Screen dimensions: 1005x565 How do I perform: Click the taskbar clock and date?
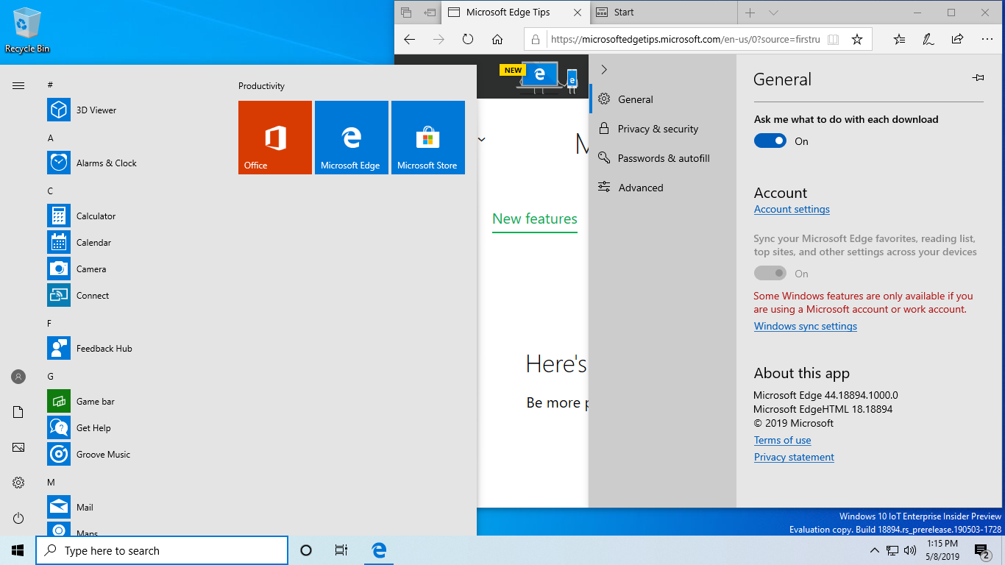tap(942, 550)
